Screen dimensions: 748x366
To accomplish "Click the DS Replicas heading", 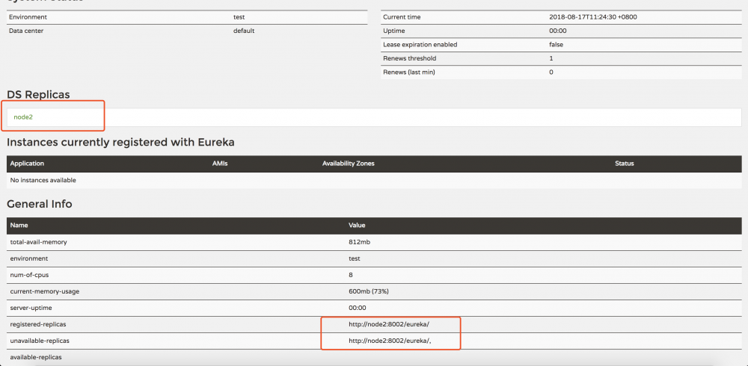I will [x=38, y=94].
